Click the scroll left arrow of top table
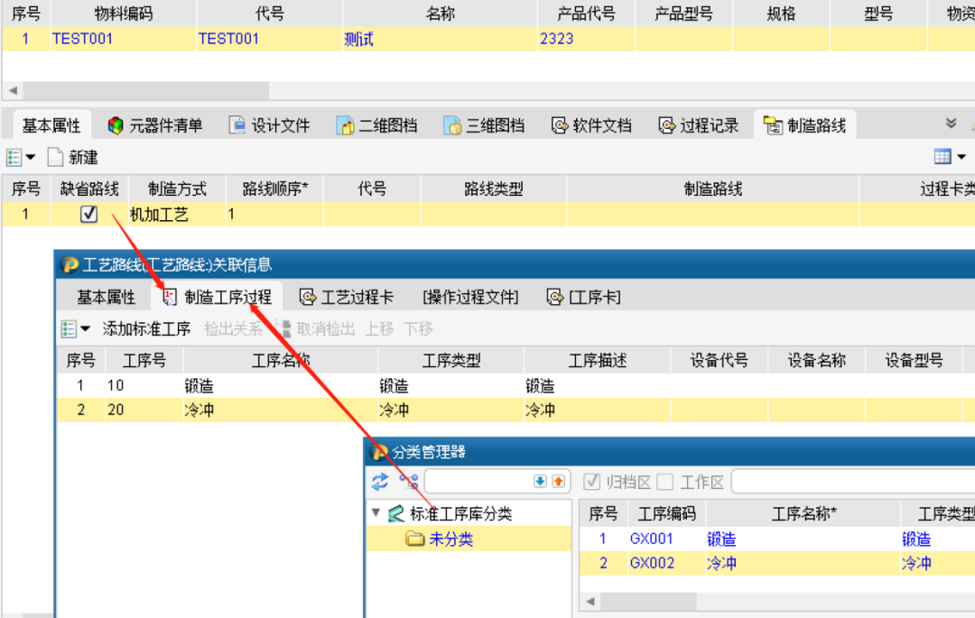 (13, 91)
